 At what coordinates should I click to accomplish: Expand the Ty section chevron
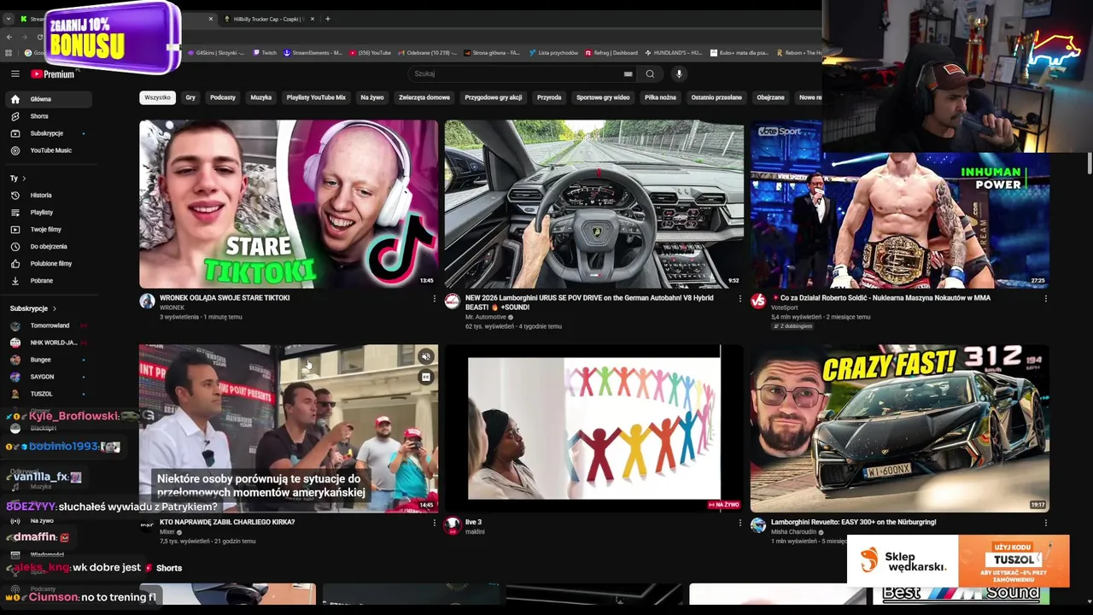click(24, 179)
